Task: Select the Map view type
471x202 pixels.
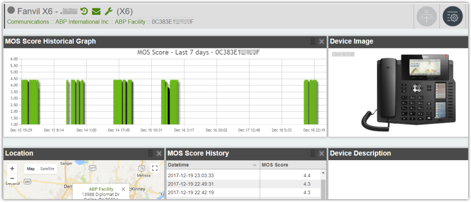Action: click(x=31, y=169)
